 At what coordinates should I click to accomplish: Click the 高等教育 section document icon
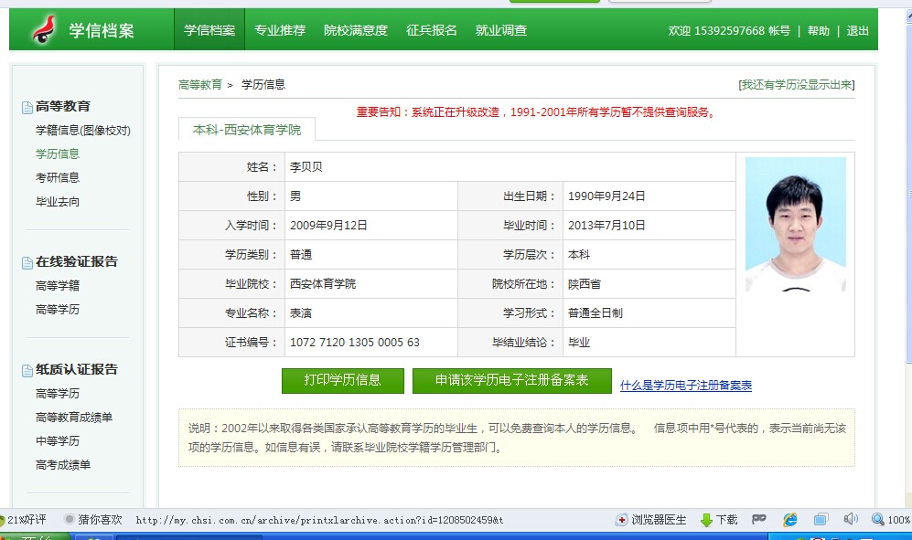(27, 107)
